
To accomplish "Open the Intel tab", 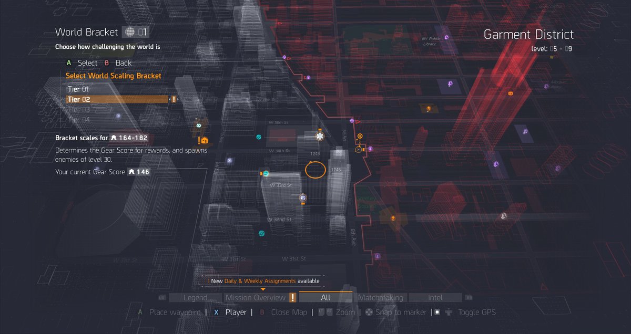I will [435, 298].
